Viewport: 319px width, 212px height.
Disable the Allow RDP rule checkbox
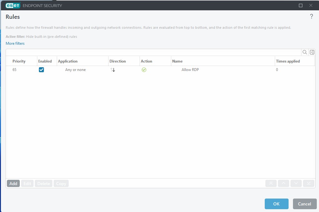coord(41,70)
